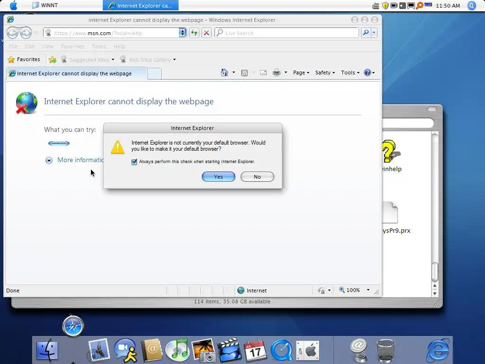Image resolution: width=485 pixels, height=364 pixels.
Task: Click the Help question mark icon
Action: 367,73
